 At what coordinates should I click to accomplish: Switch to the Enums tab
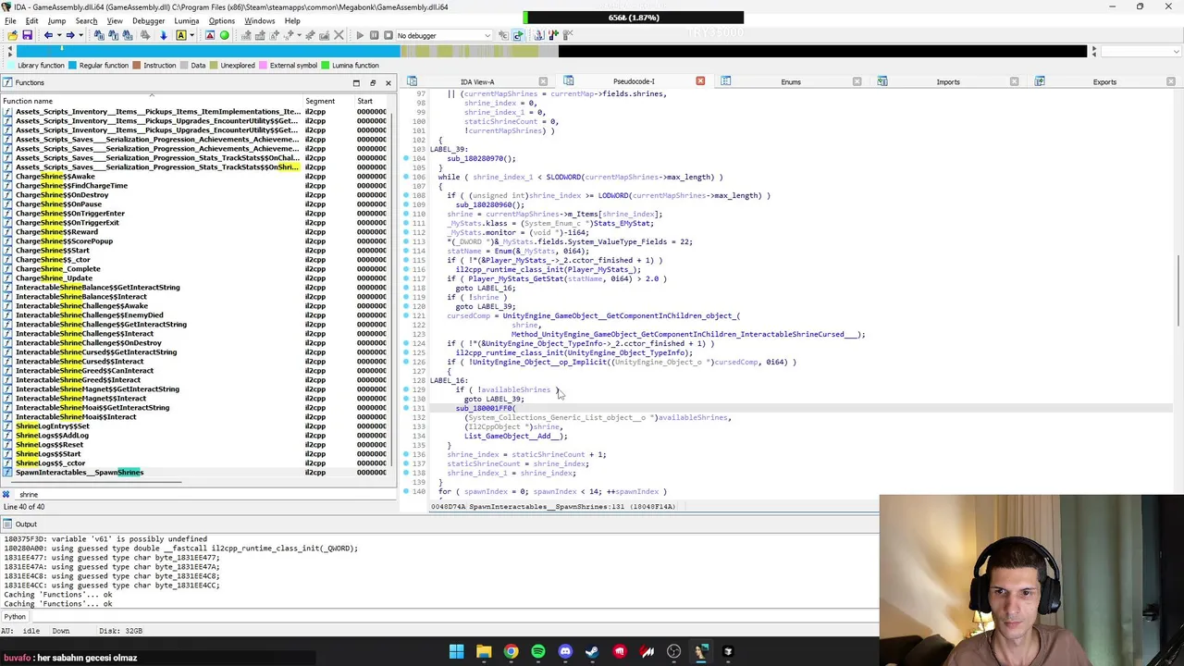(791, 82)
